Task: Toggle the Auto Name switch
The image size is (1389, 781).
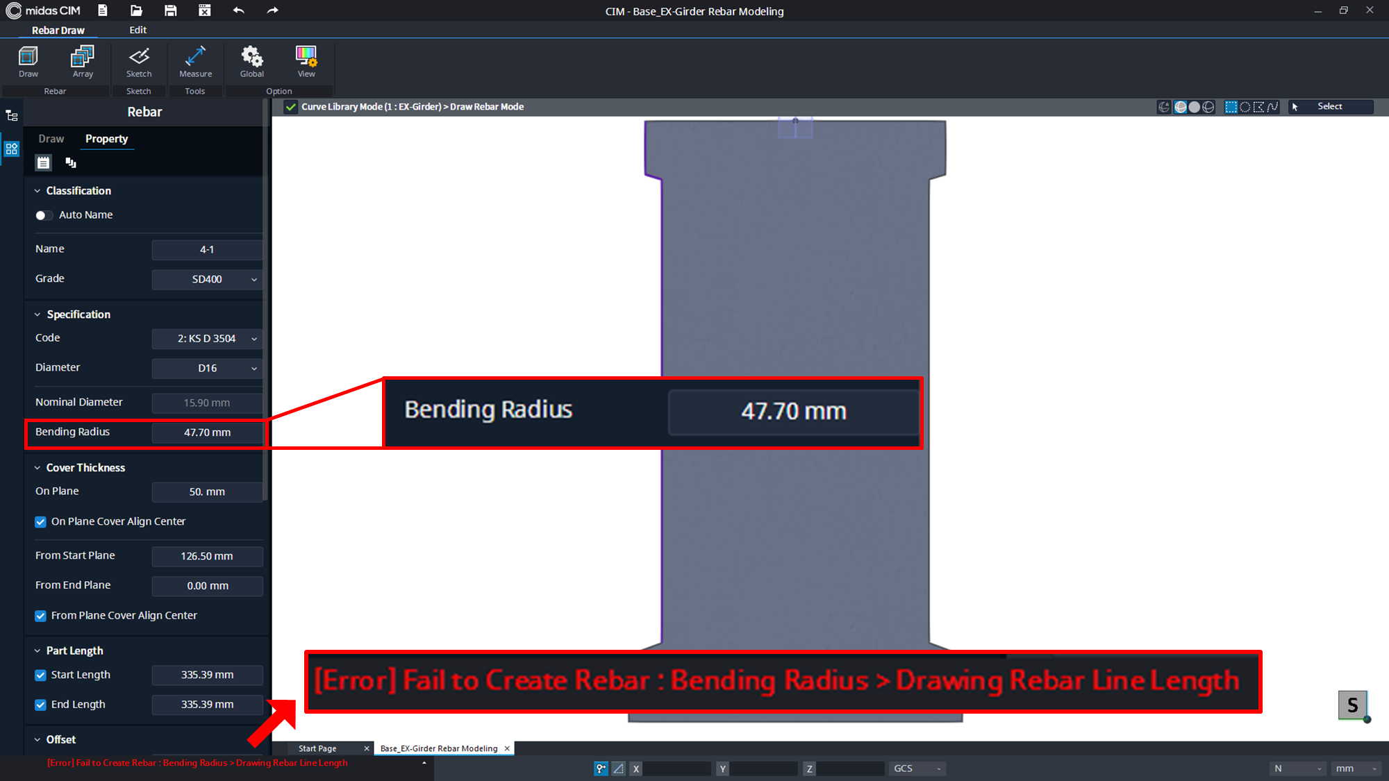Action: pyautogui.click(x=44, y=215)
